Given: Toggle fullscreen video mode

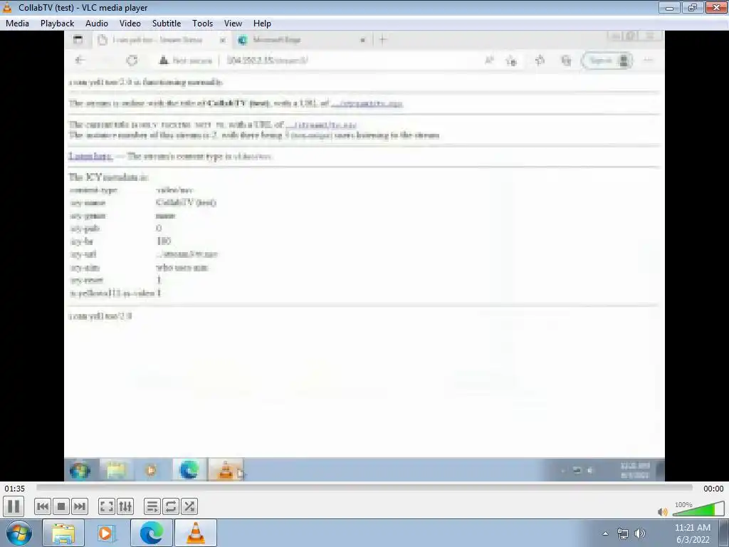Looking at the screenshot, I should coord(107,506).
